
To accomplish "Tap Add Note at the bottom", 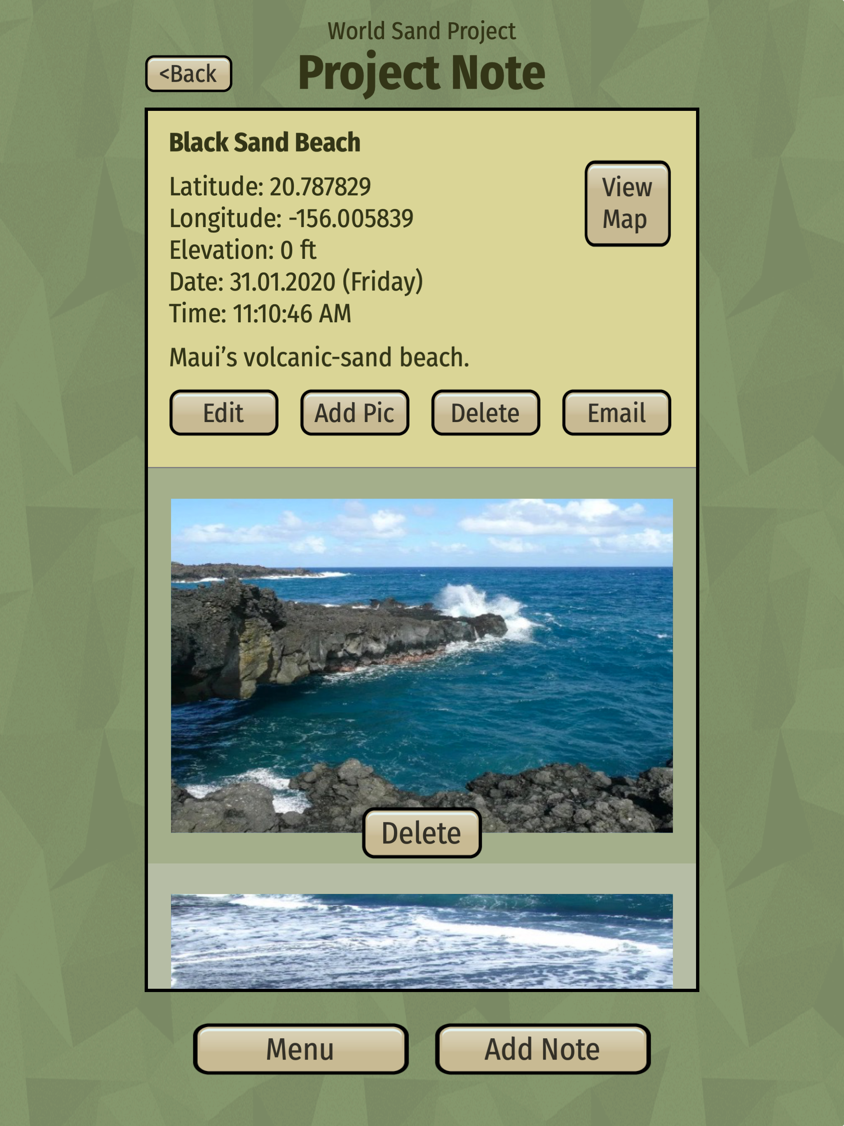I will tap(543, 1049).
